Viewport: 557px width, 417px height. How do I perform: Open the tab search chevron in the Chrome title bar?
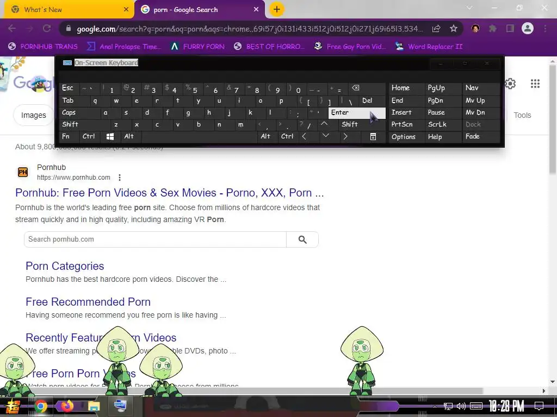(469, 8)
